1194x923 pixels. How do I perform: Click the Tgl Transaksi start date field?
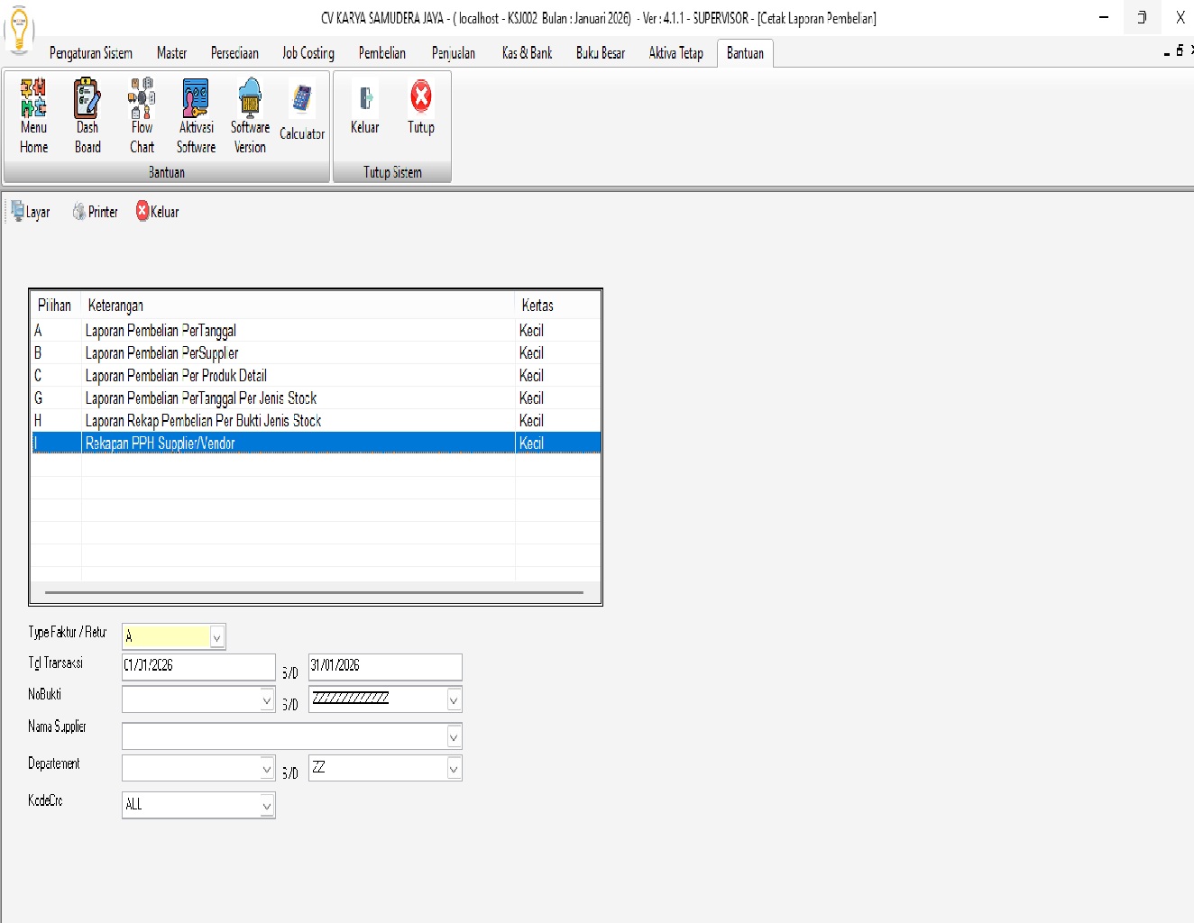(198, 666)
